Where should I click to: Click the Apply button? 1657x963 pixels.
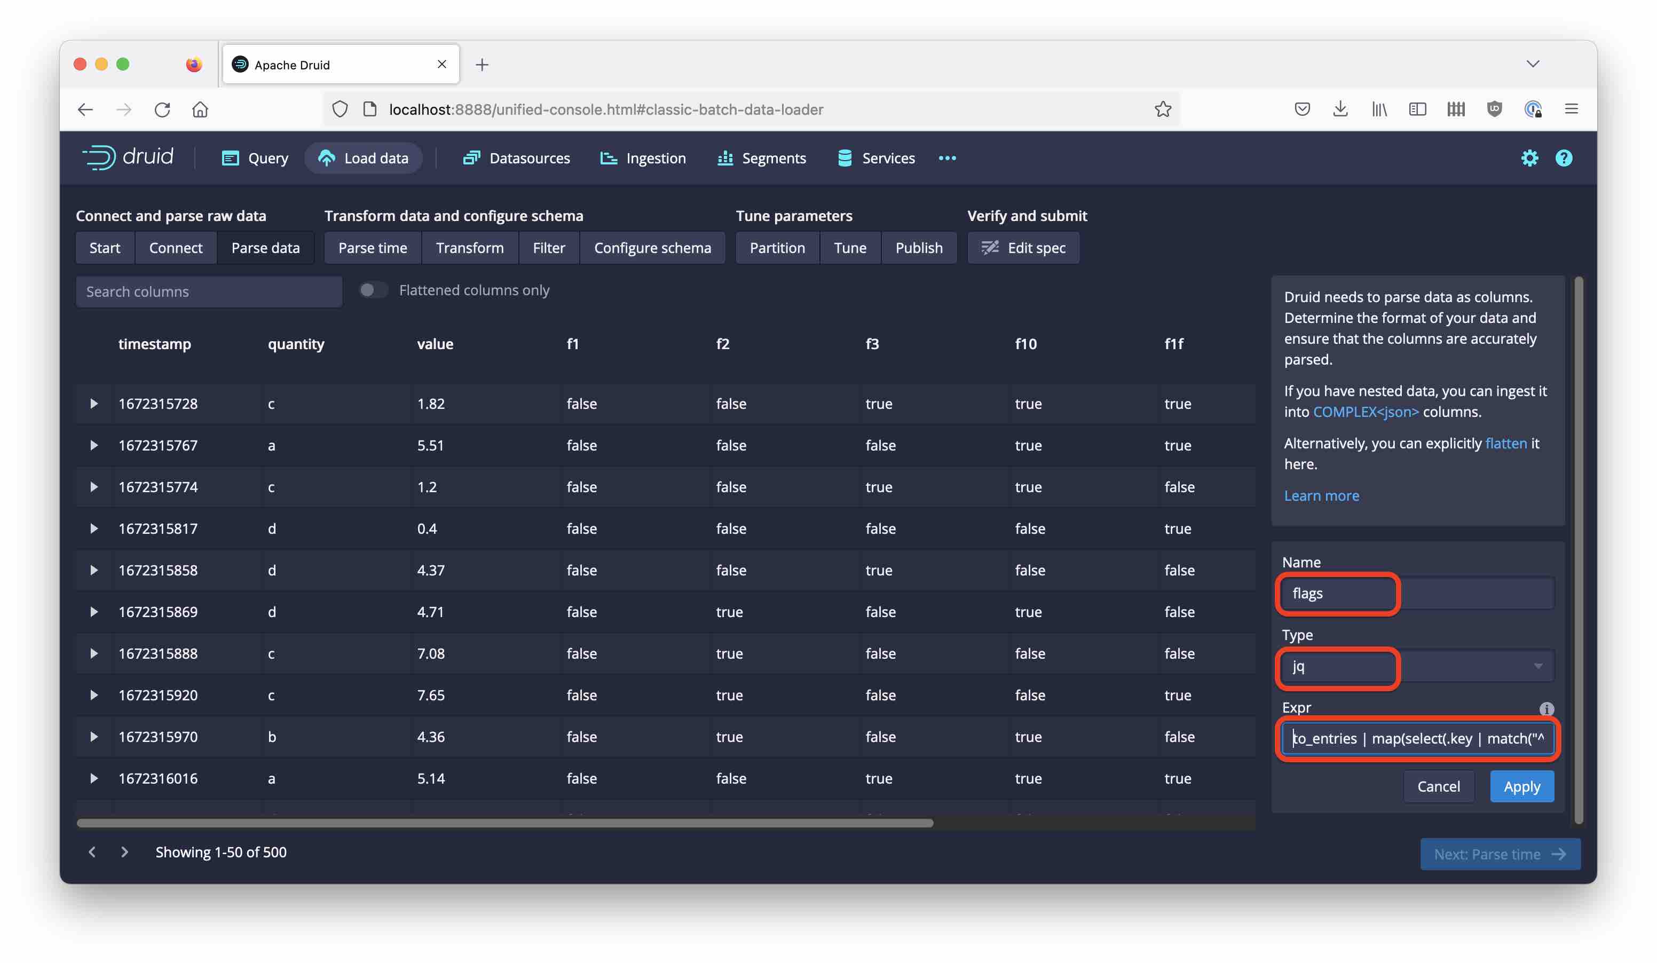[1522, 785]
